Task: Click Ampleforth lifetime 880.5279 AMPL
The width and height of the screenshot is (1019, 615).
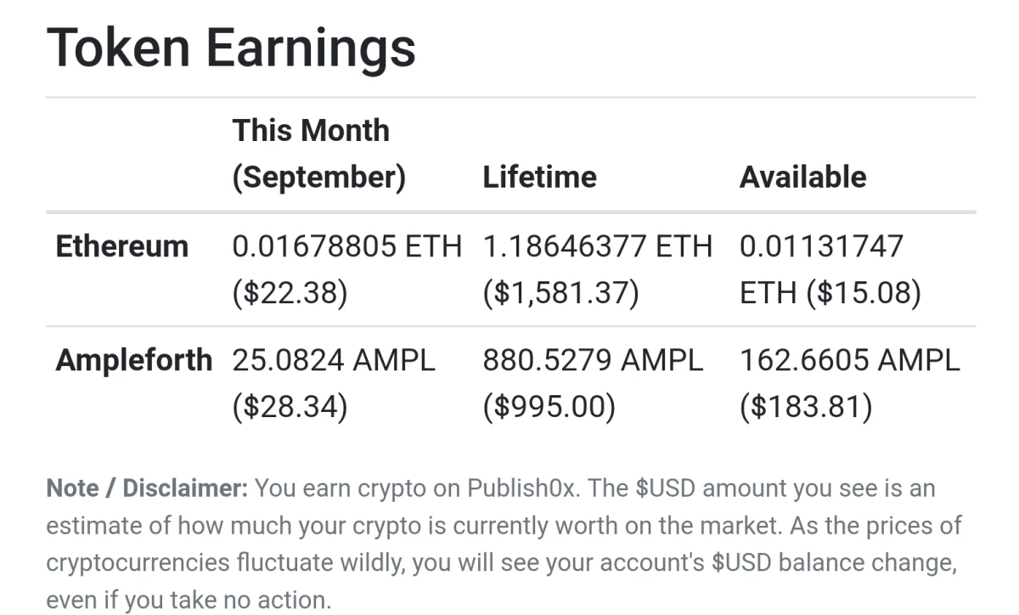Action: (593, 360)
